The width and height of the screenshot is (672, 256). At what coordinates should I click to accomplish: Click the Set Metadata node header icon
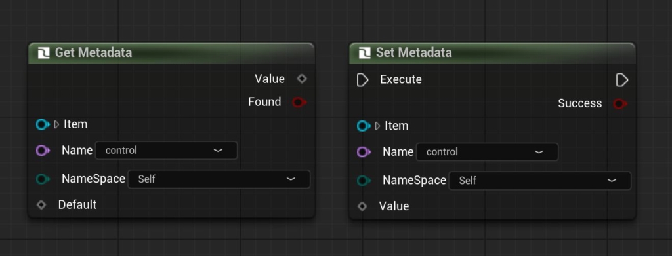click(x=364, y=53)
